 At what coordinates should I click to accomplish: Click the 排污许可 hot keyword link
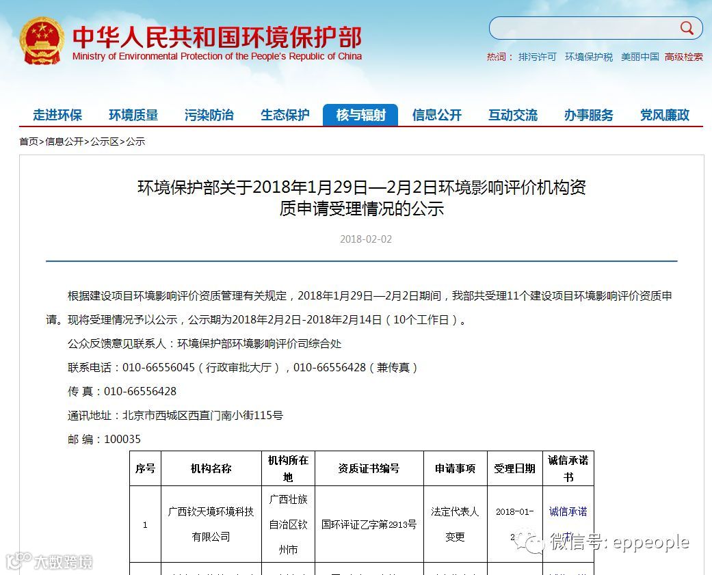pos(537,57)
